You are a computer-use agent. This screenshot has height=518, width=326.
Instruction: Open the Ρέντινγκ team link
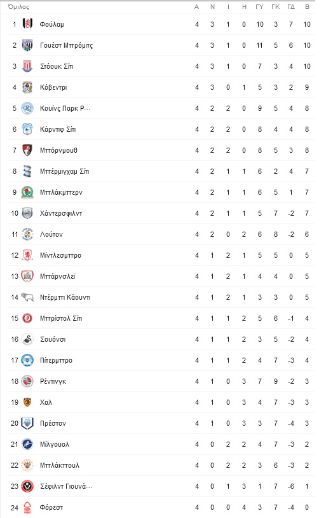point(53,381)
